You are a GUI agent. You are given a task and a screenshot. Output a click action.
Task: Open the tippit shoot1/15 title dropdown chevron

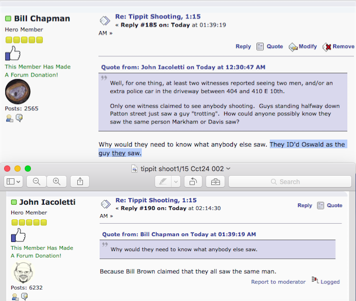[228, 169]
